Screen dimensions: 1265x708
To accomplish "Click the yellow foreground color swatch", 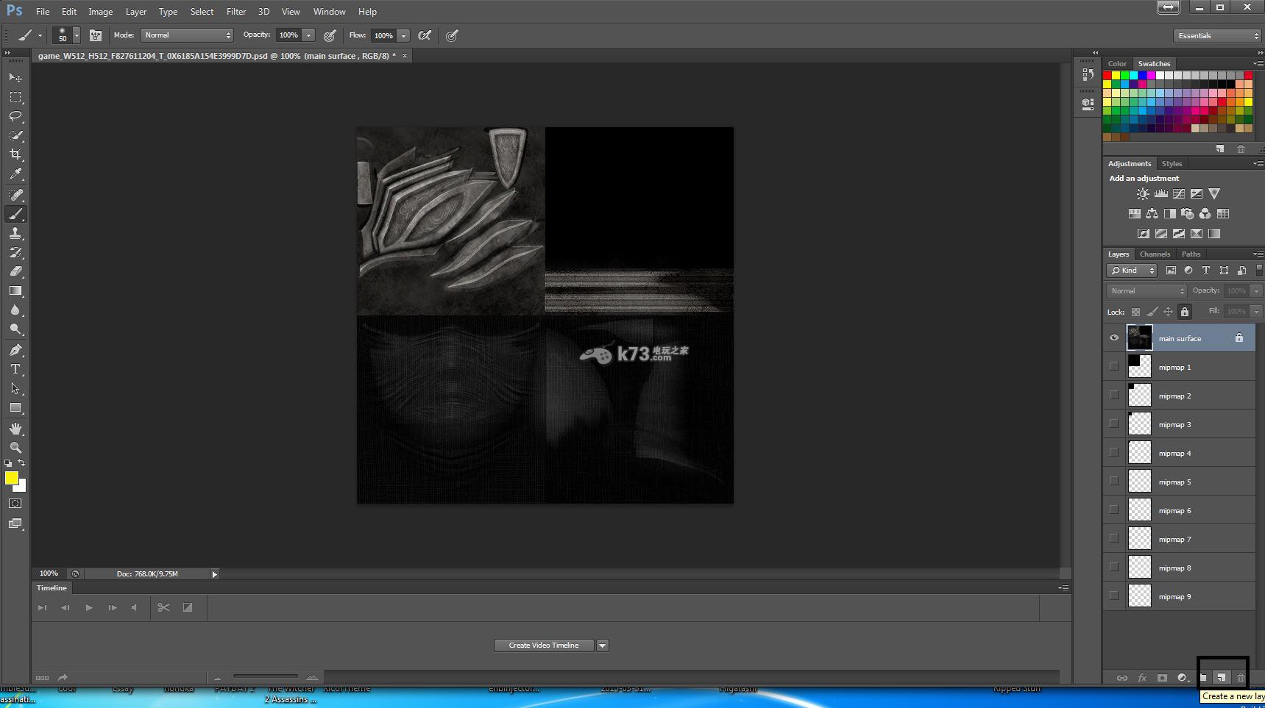I will (11, 478).
